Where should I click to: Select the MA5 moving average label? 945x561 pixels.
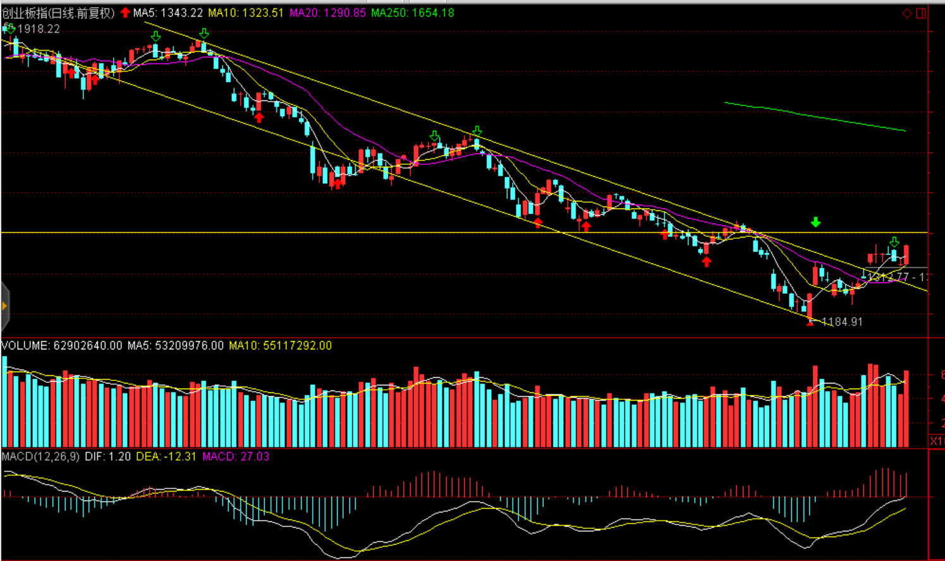click(x=168, y=13)
